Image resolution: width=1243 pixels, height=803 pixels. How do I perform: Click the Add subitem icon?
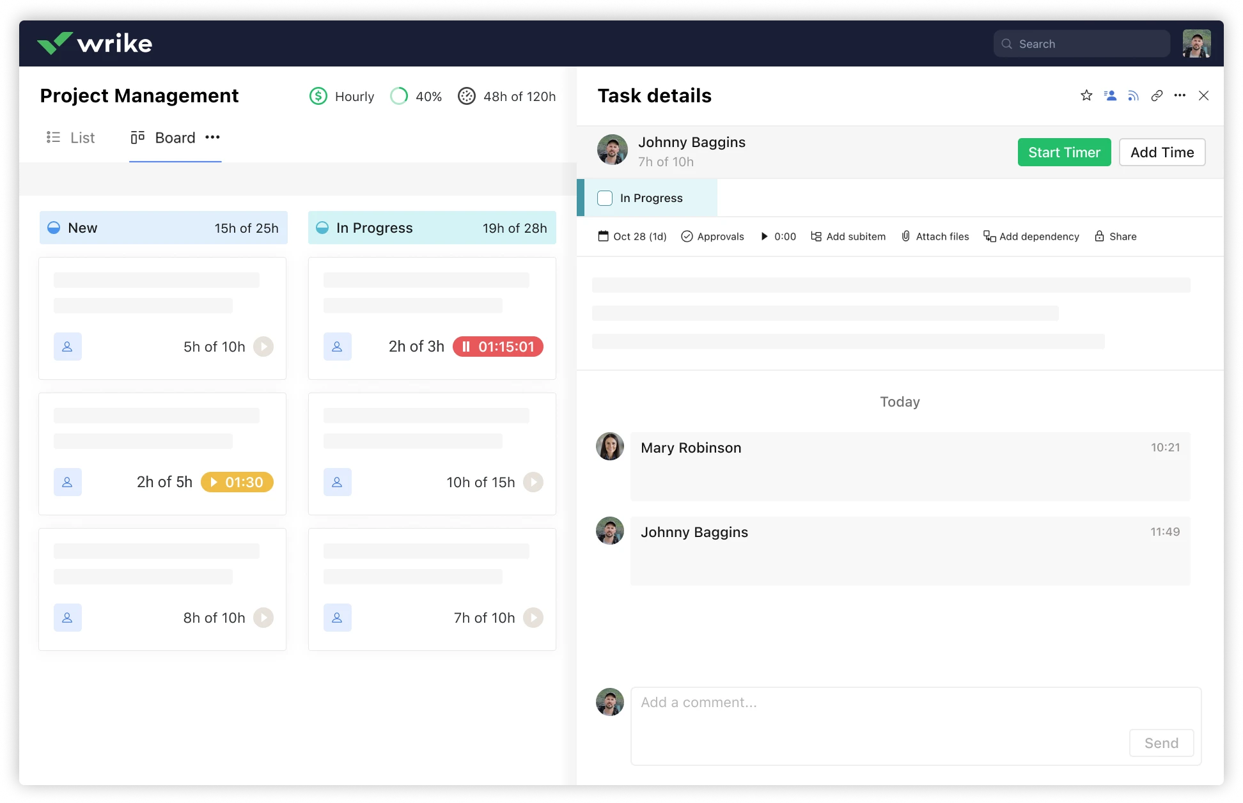tap(817, 236)
